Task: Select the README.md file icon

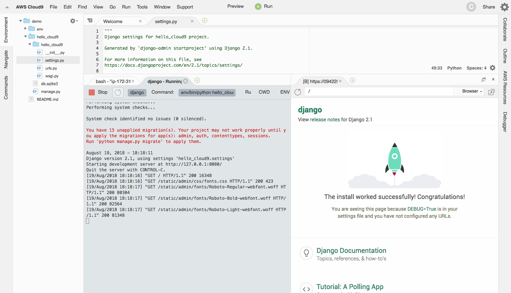Action: 31,99
